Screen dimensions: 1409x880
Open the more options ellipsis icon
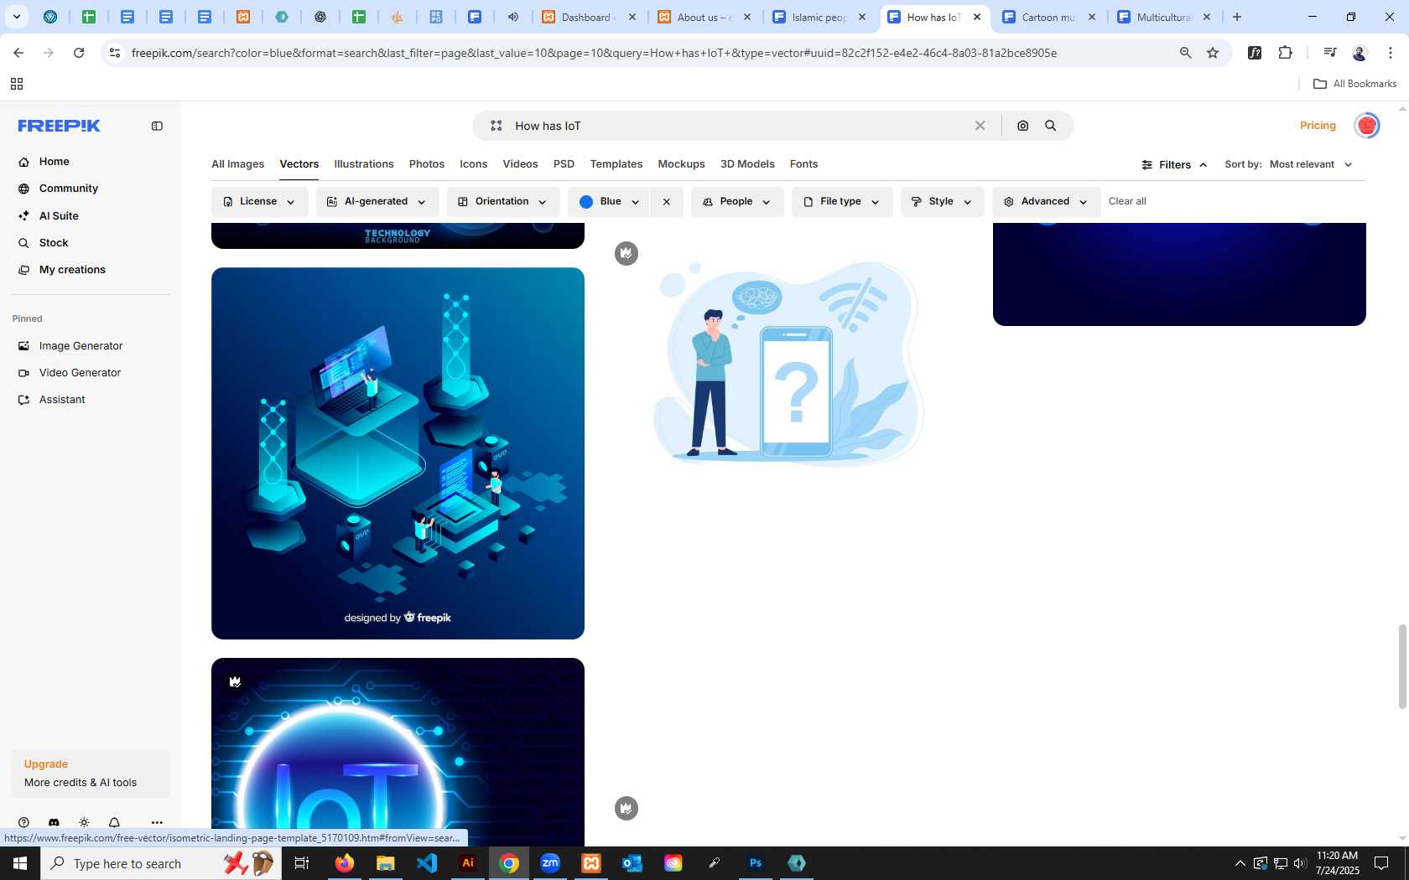click(157, 822)
